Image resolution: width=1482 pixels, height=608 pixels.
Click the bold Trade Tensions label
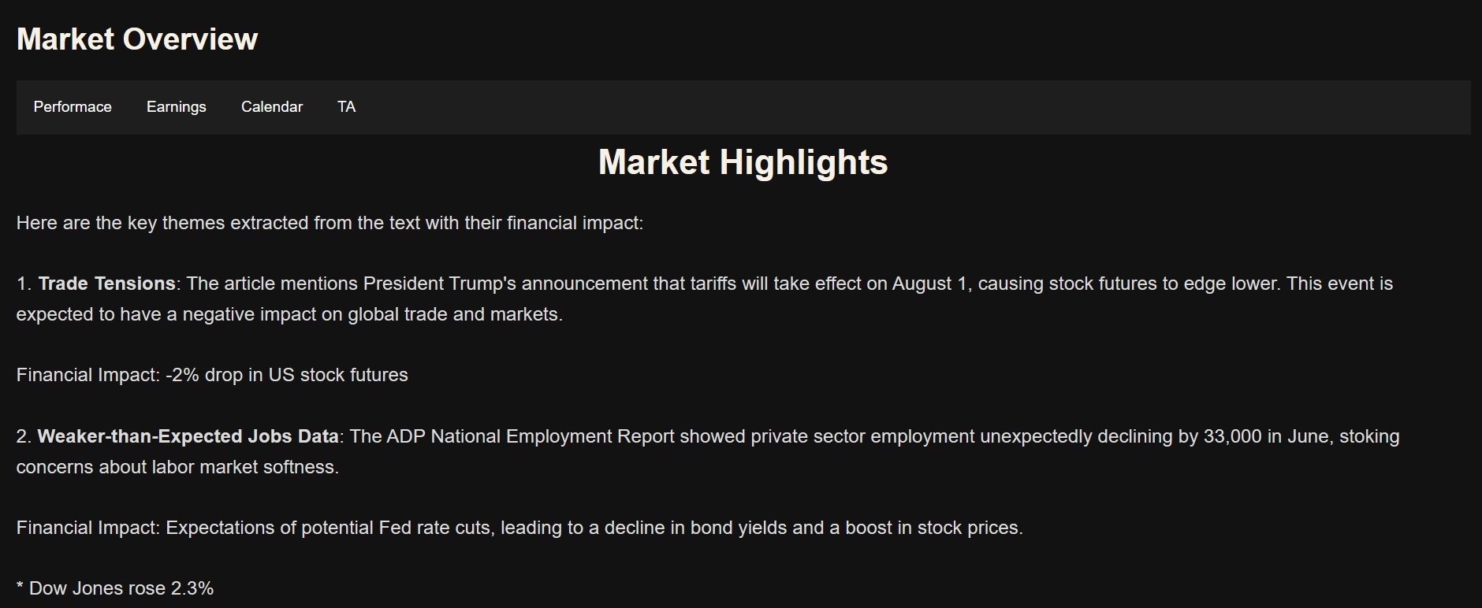click(106, 284)
